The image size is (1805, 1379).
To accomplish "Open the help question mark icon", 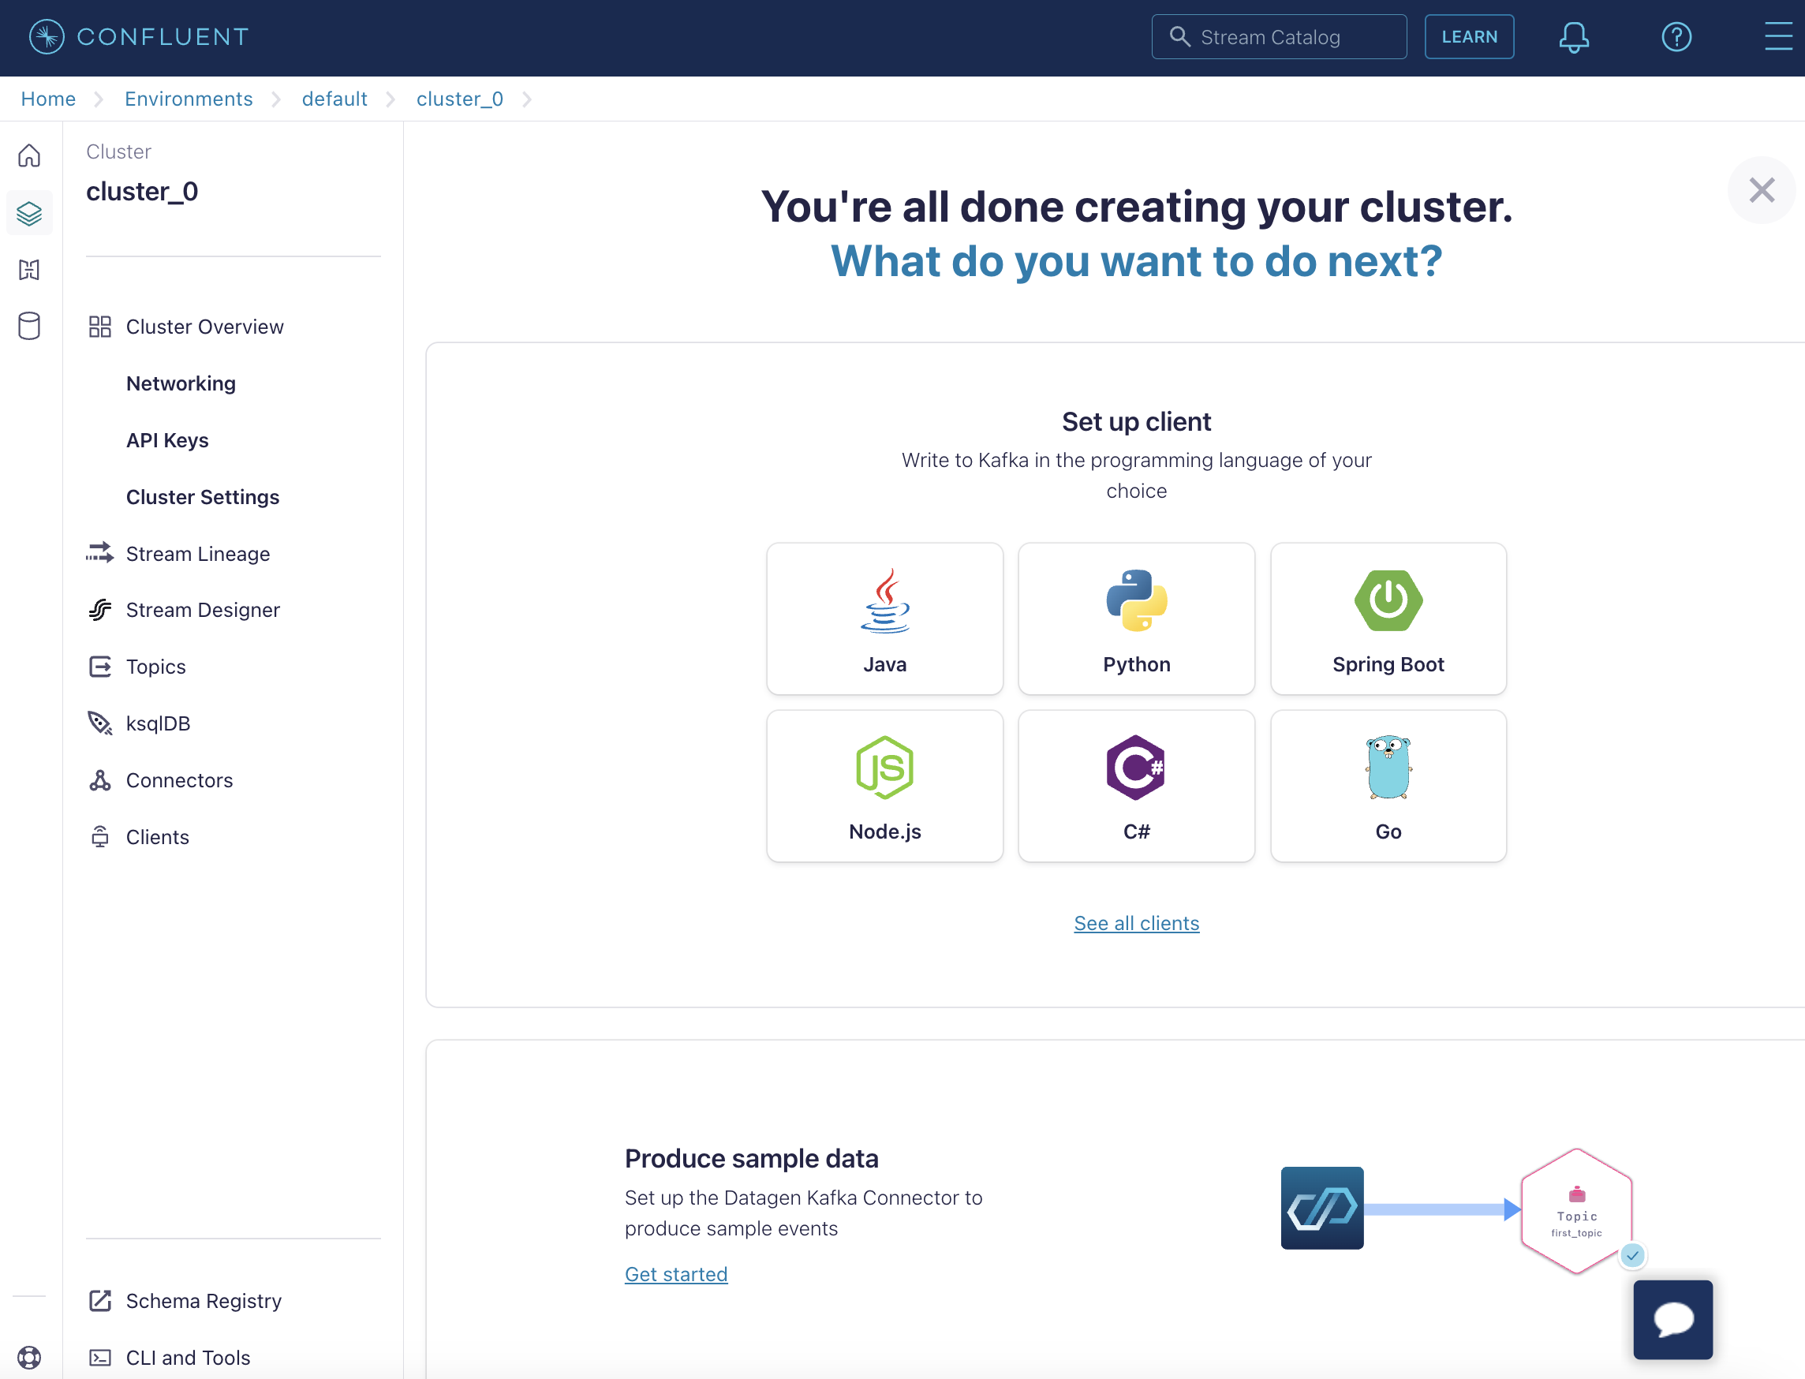I will [1676, 37].
